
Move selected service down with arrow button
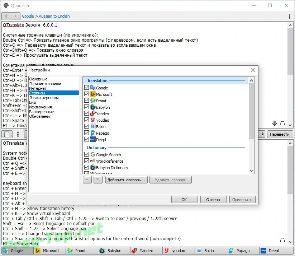pyautogui.click(x=98, y=180)
